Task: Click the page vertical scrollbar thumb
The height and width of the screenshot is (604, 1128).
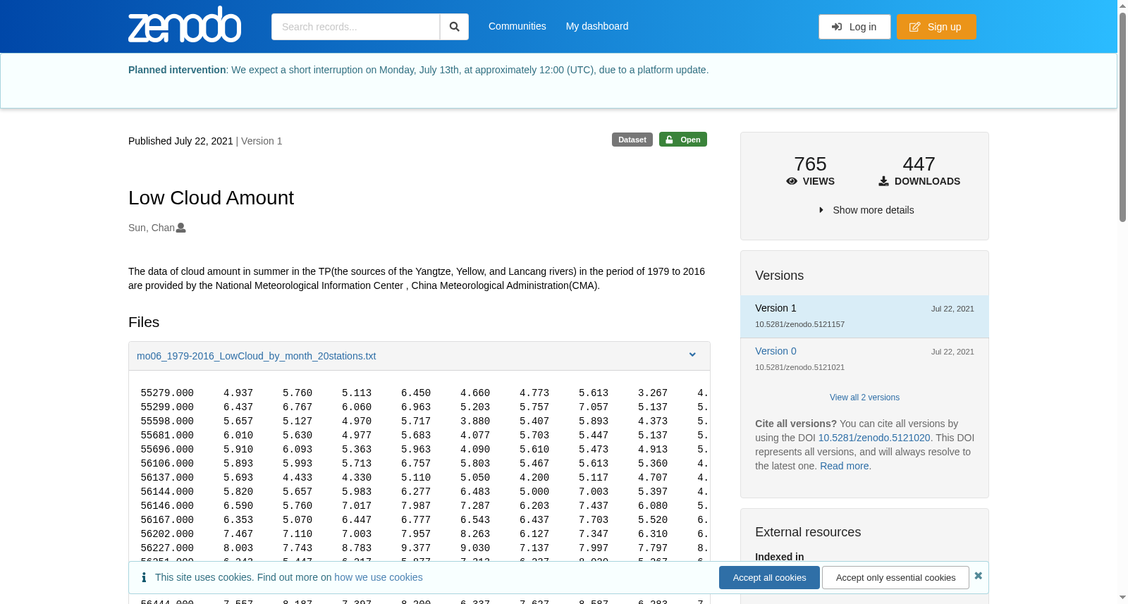Action: (x=1122, y=116)
